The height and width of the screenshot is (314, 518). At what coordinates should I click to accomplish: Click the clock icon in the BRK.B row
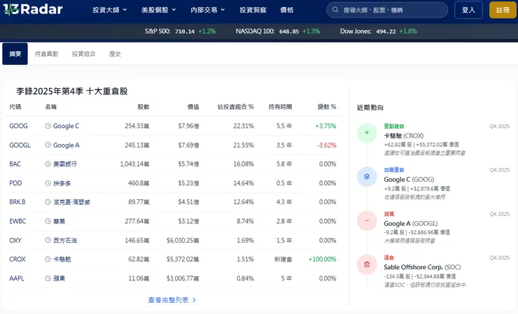pyautogui.click(x=48, y=201)
